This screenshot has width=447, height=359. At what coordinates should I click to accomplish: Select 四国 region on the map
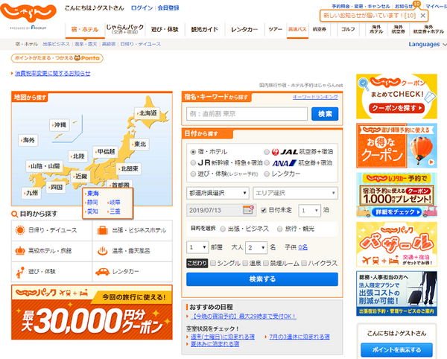click(56, 187)
